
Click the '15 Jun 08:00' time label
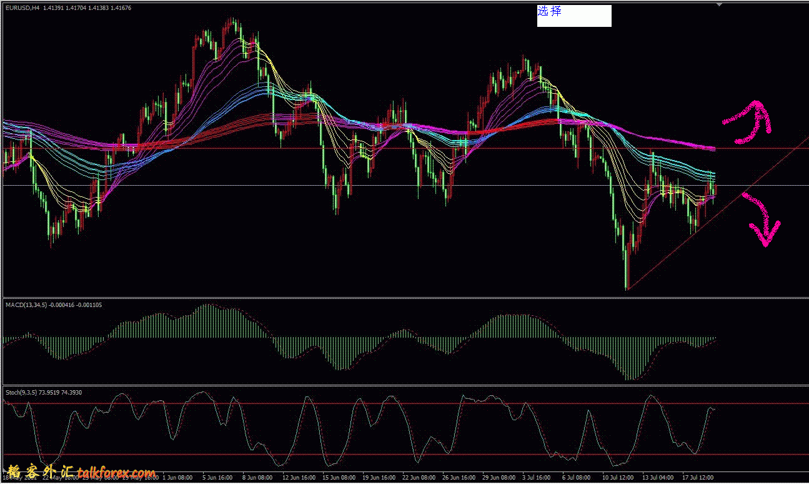339,477
